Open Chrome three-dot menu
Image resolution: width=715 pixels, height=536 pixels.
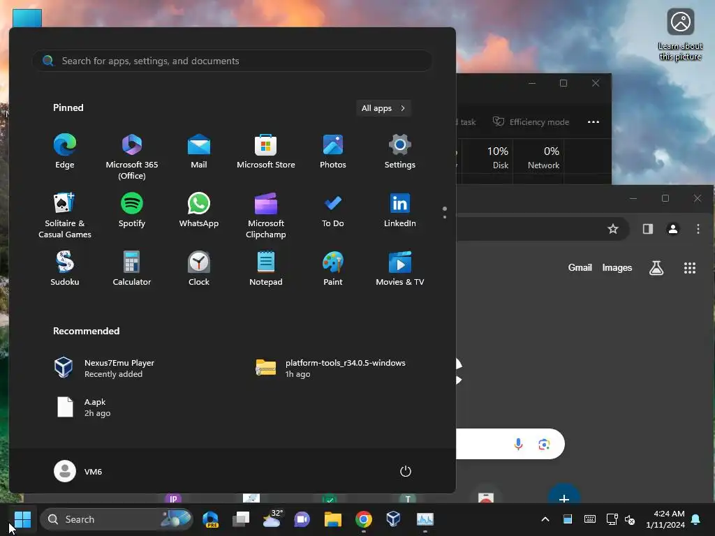(x=698, y=229)
